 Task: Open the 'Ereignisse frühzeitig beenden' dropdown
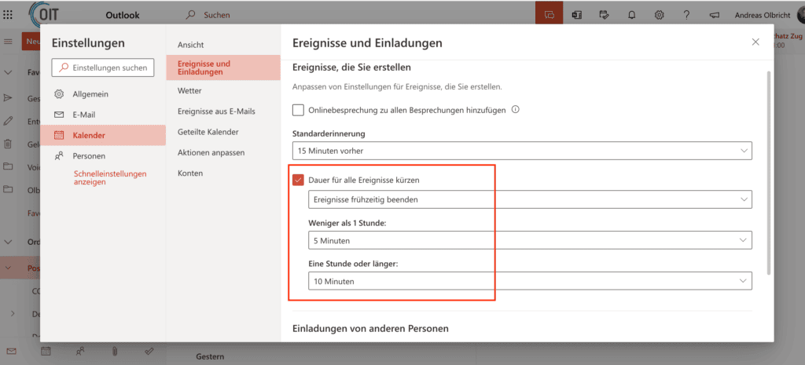click(530, 199)
